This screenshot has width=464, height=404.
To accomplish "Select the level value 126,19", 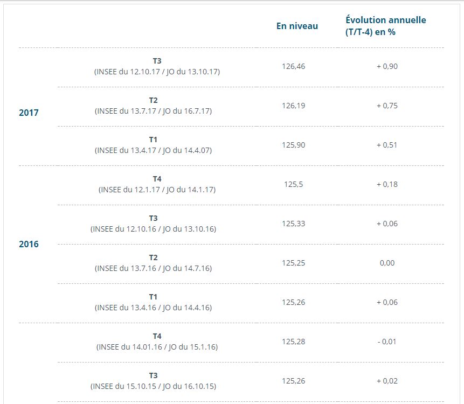I will pos(293,106).
